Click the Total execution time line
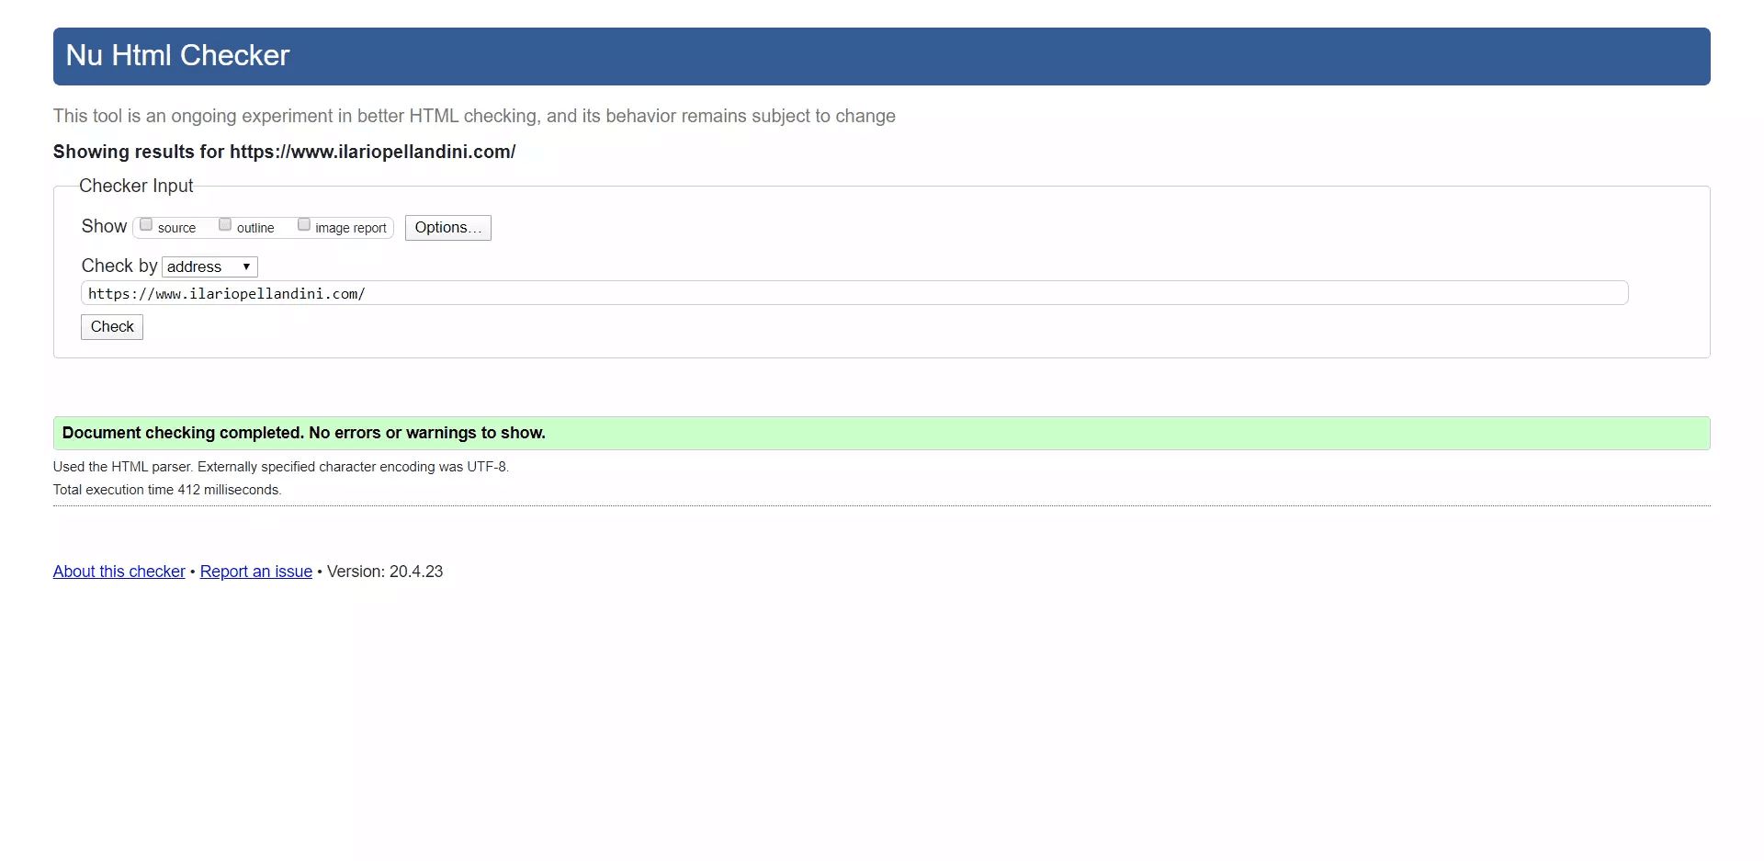This screenshot has height=861, width=1764. [x=167, y=490]
